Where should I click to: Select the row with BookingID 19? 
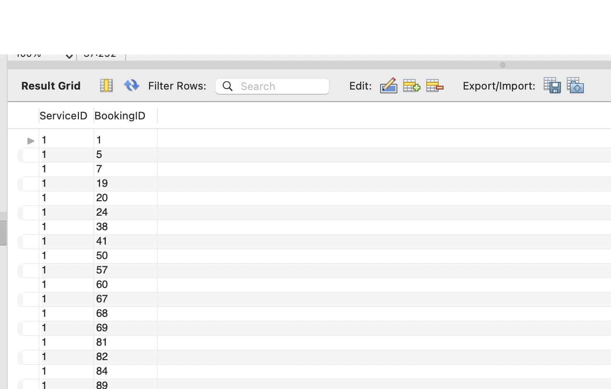pyautogui.click(x=102, y=183)
